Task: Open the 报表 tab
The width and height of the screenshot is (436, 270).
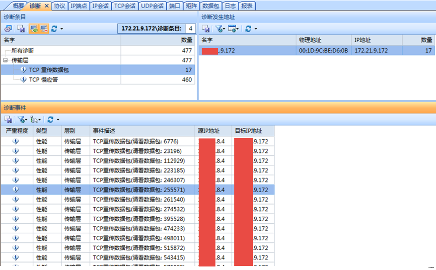Action: pos(247,6)
